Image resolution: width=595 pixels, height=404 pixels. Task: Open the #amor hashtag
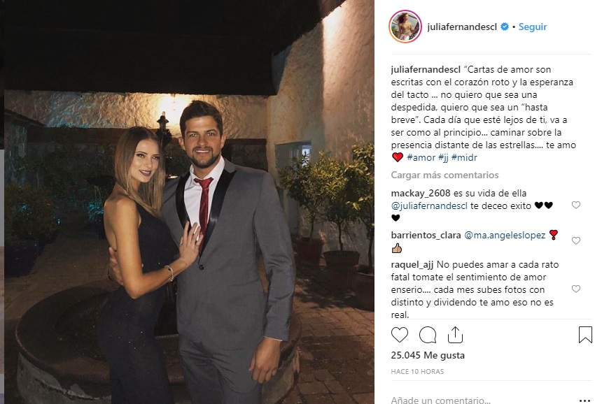coord(421,158)
